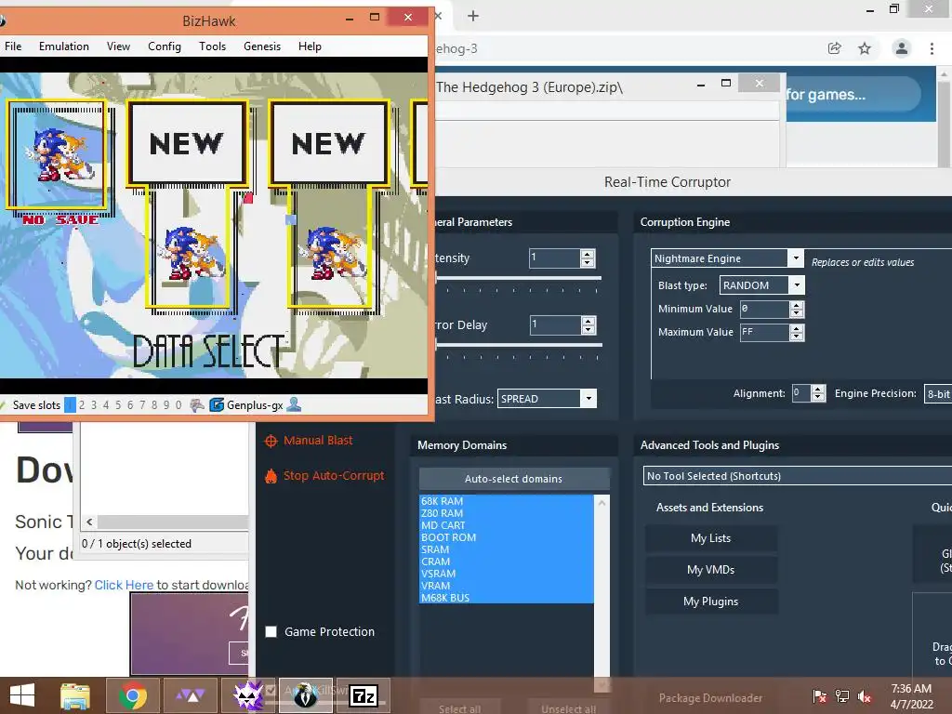Click the 'Click Here' download link

click(x=124, y=586)
